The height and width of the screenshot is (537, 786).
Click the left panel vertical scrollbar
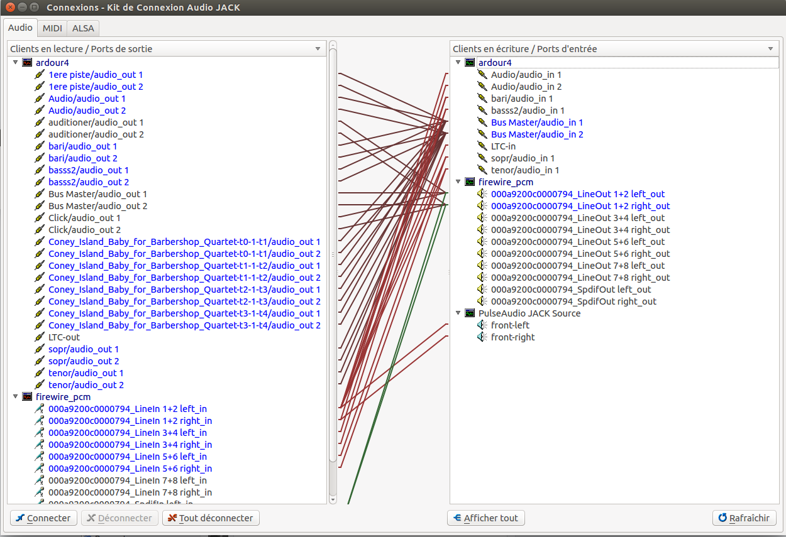coord(333,251)
